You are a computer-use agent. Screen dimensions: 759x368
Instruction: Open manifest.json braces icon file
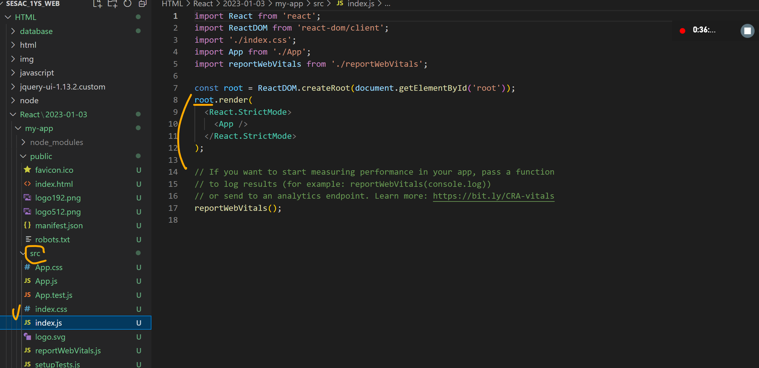(x=59, y=225)
